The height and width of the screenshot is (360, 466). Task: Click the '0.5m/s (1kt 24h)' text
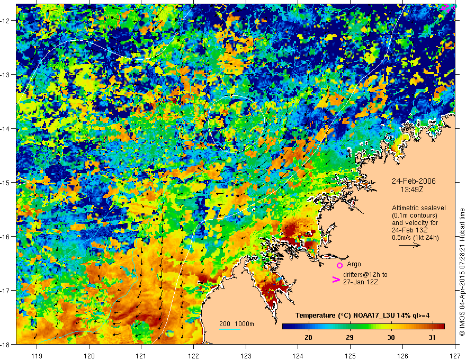(x=415, y=238)
